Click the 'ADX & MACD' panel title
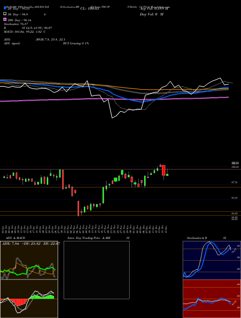 pos(15,238)
